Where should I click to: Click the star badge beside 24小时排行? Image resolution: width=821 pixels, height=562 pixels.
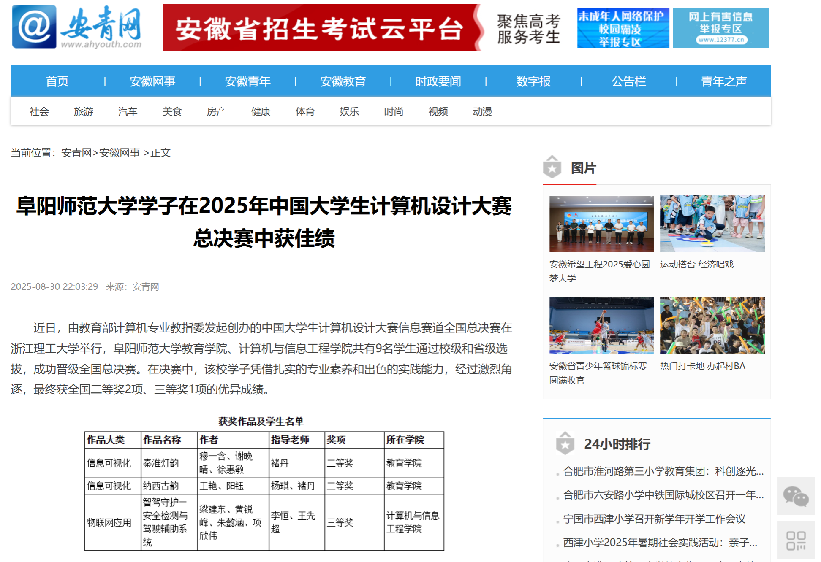(565, 443)
